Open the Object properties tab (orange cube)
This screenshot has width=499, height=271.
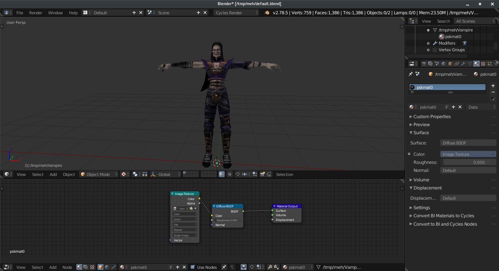coord(450,64)
